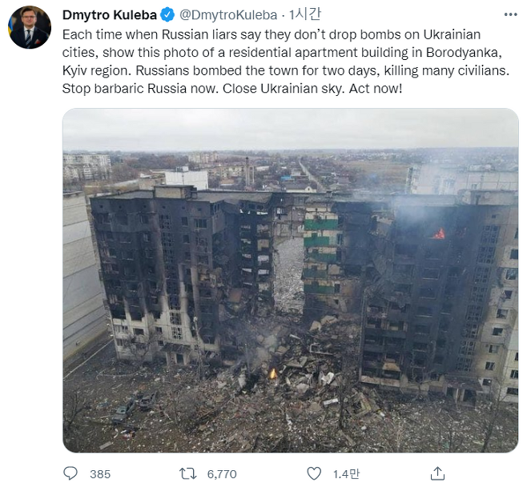The height and width of the screenshot is (491, 527).
Task: Click the 1.4만 likes count
Action: tap(346, 474)
